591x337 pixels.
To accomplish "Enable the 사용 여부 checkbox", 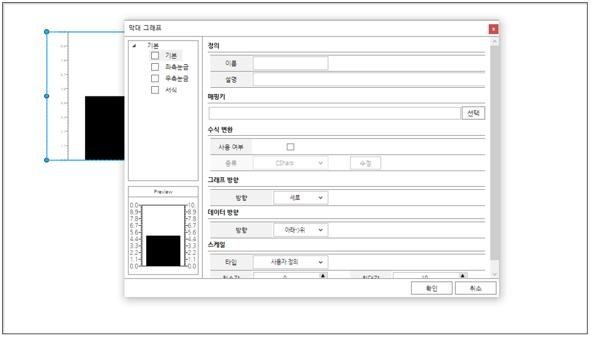I will (290, 147).
